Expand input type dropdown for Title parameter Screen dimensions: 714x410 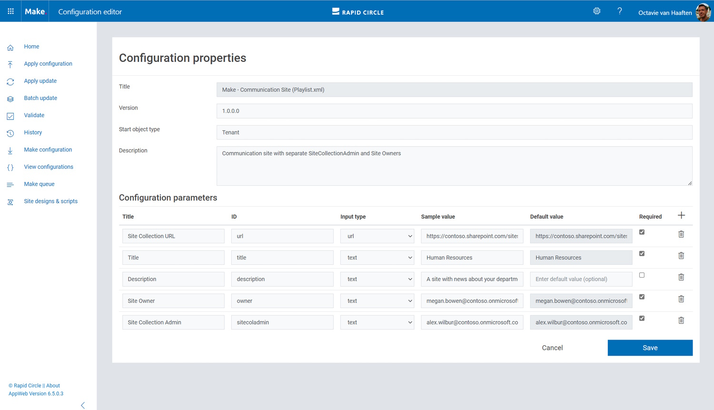[x=377, y=258]
